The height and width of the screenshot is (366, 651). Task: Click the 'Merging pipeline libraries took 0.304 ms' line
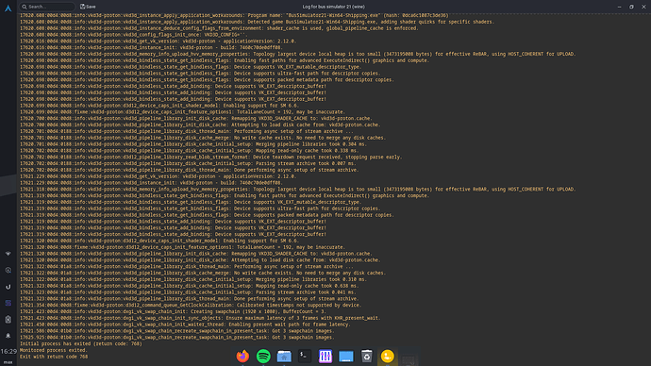[193, 144]
